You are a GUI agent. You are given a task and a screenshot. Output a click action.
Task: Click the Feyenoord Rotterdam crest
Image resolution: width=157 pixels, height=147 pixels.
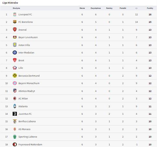(x=15, y=144)
